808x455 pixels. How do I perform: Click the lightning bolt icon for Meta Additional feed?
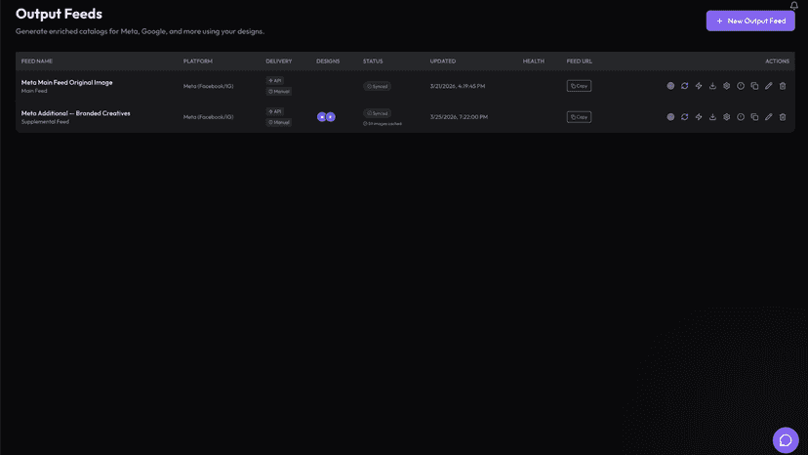click(x=699, y=117)
